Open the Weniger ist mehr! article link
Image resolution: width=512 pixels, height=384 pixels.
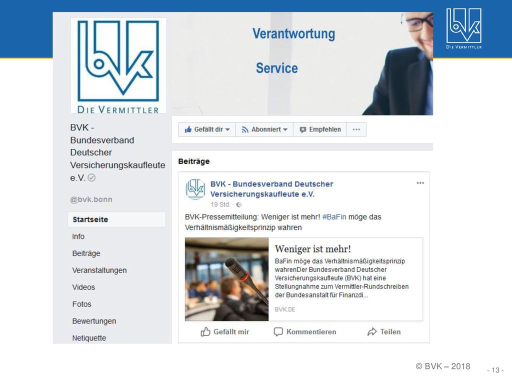click(313, 249)
